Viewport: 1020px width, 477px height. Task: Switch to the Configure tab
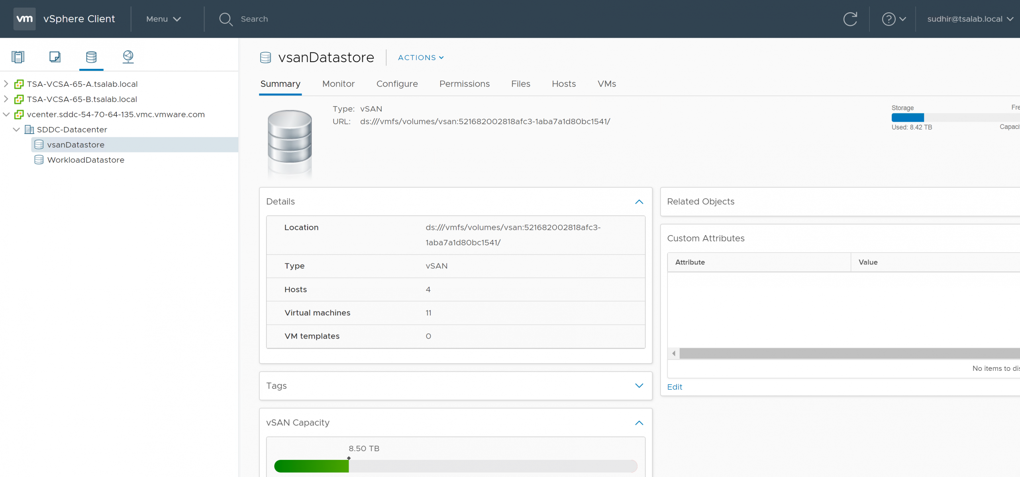pos(397,84)
